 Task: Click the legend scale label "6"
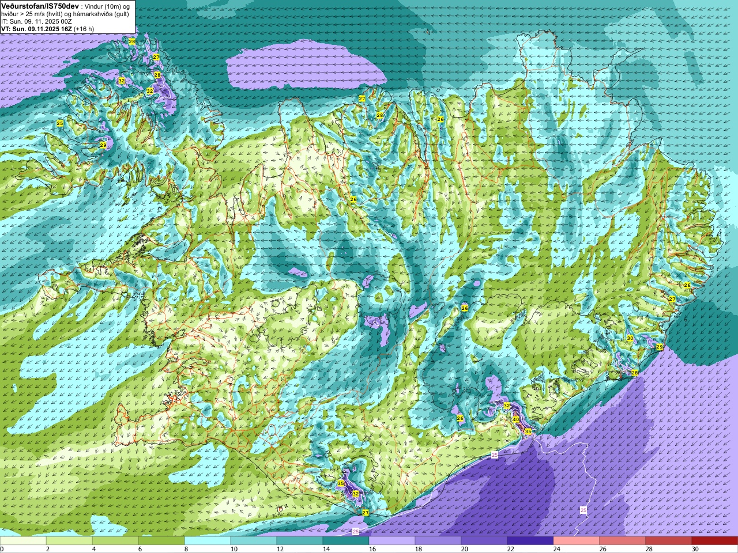point(140,549)
